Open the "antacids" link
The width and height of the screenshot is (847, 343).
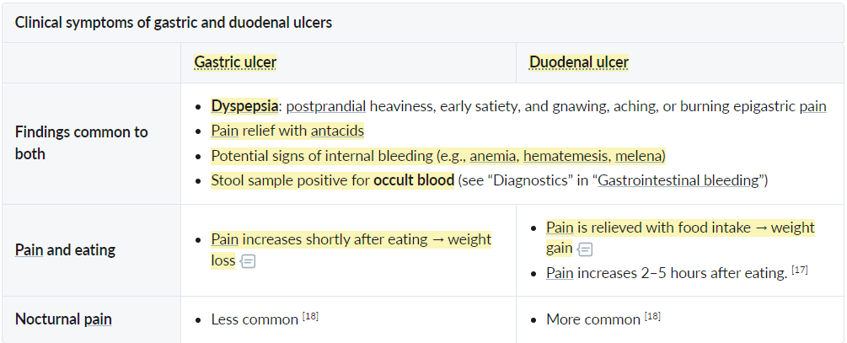point(337,131)
